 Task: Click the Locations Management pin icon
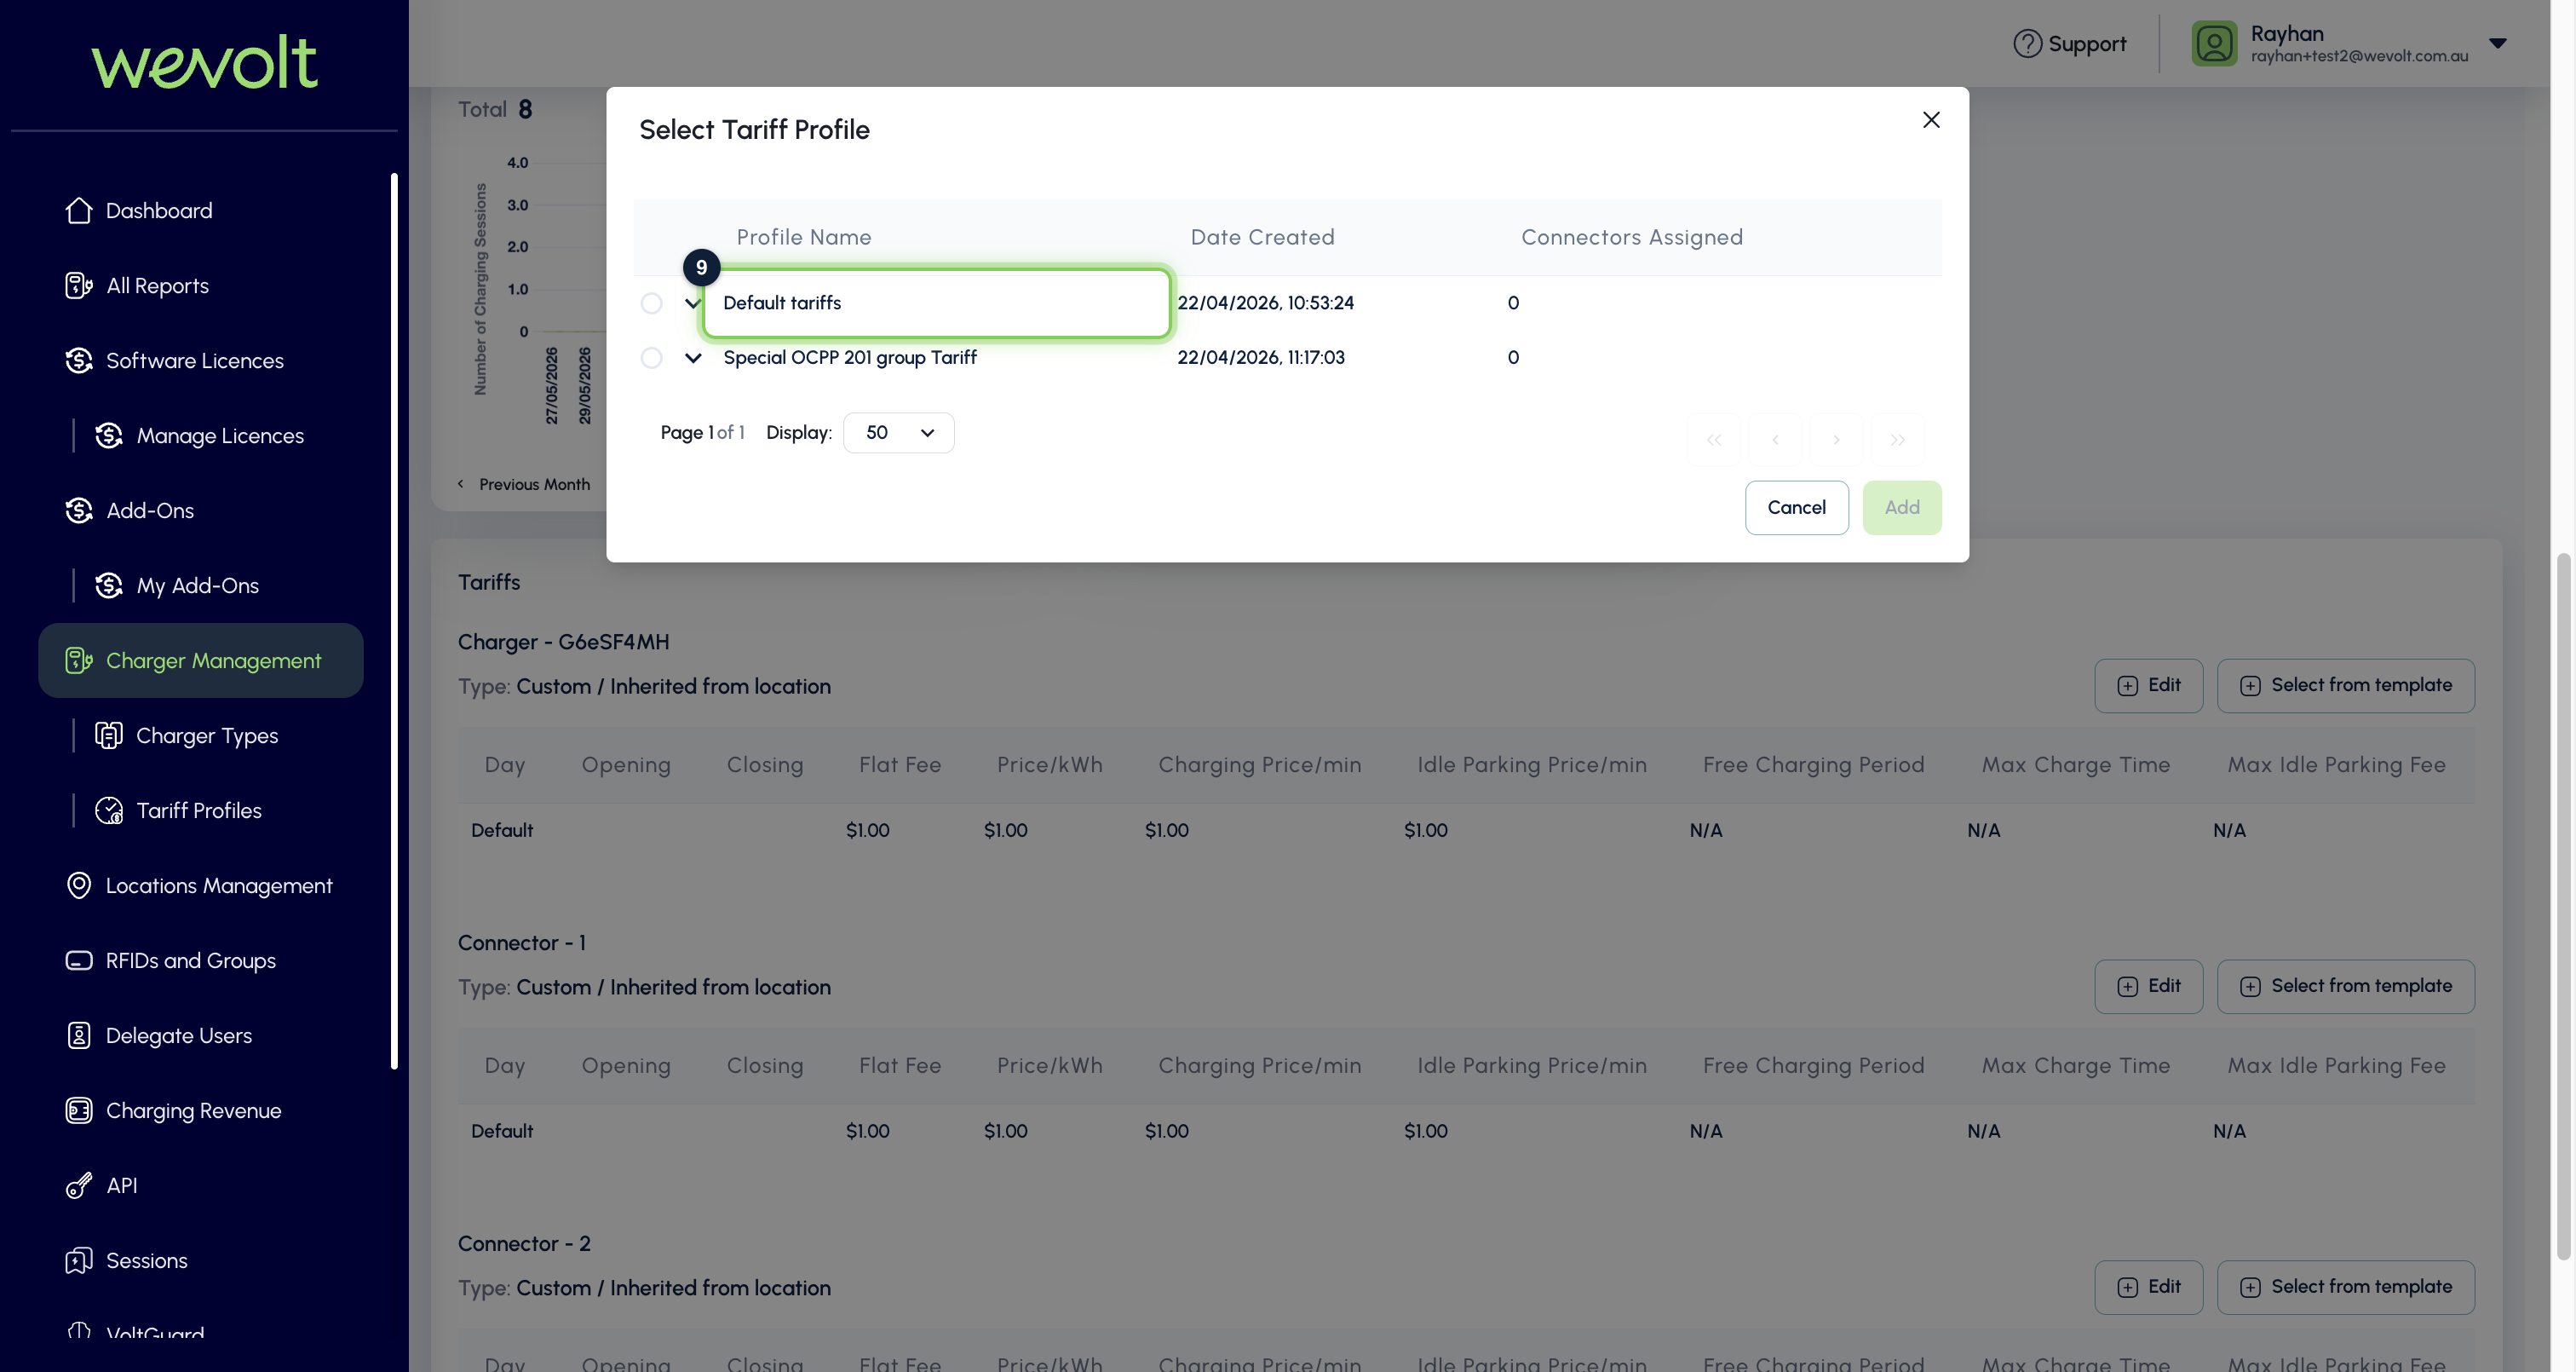pyautogui.click(x=79, y=885)
